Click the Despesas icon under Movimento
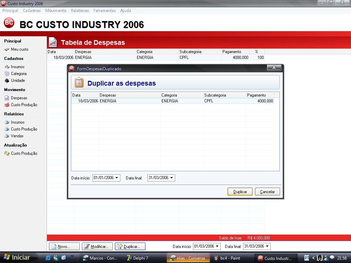This screenshot has width=351, height=263. click(x=7, y=98)
